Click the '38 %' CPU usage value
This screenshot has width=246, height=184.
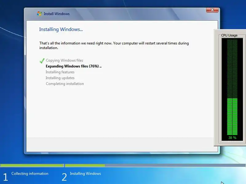(x=232, y=138)
